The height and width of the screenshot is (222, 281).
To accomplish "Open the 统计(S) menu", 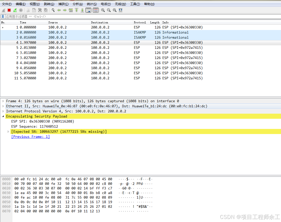I will click(92, 4).
